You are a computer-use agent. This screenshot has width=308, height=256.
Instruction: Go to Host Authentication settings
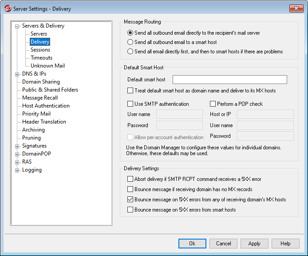click(x=46, y=106)
